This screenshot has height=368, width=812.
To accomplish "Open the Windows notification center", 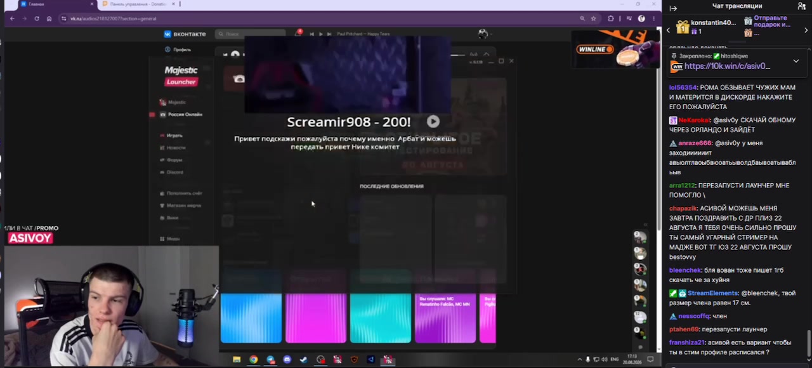I will (650, 360).
